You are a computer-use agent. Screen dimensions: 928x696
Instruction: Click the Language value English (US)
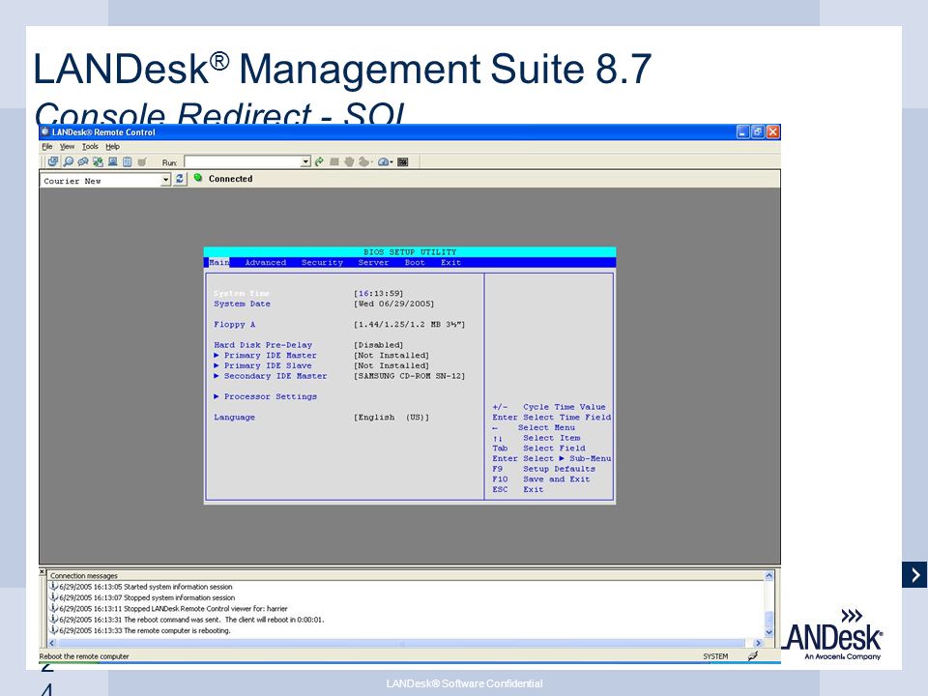pos(391,418)
